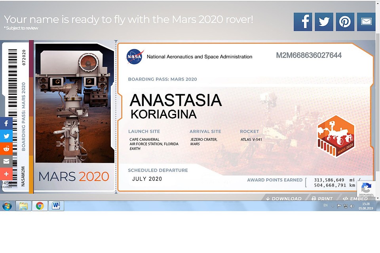Click the Facebook icon in the left share sidebar

click(x=6, y=123)
